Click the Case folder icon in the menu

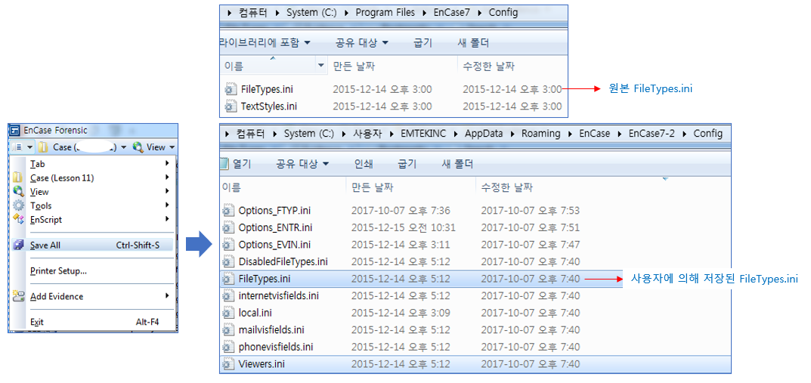click(18, 178)
